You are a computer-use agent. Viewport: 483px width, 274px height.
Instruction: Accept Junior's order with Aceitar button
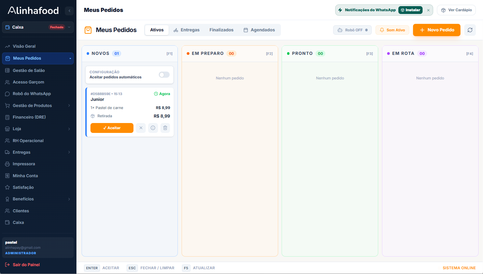tap(112, 128)
